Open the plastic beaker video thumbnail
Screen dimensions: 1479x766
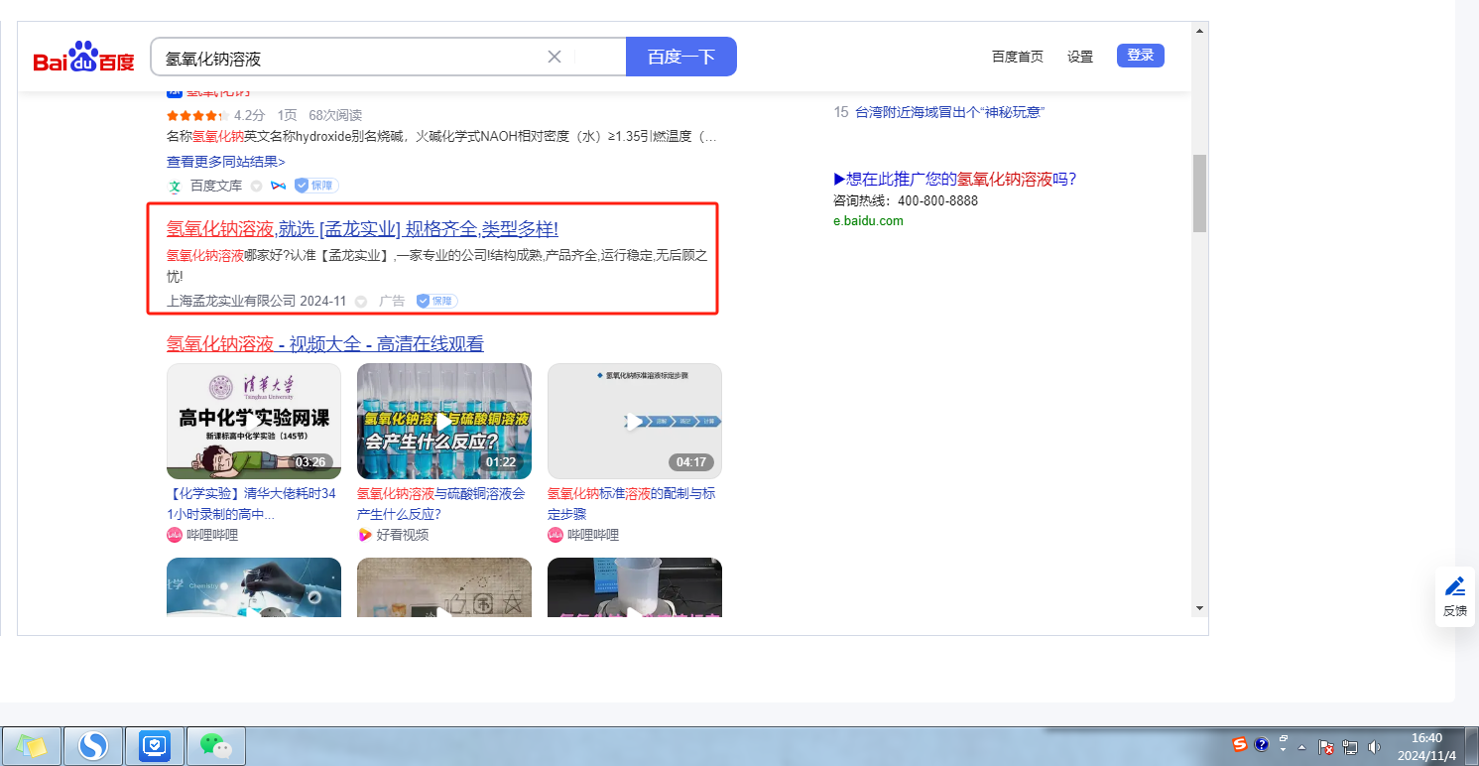(635, 587)
